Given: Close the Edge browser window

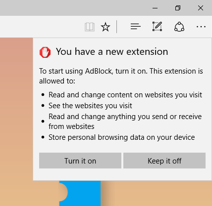Looking at the screenshot, I should 201,8.
